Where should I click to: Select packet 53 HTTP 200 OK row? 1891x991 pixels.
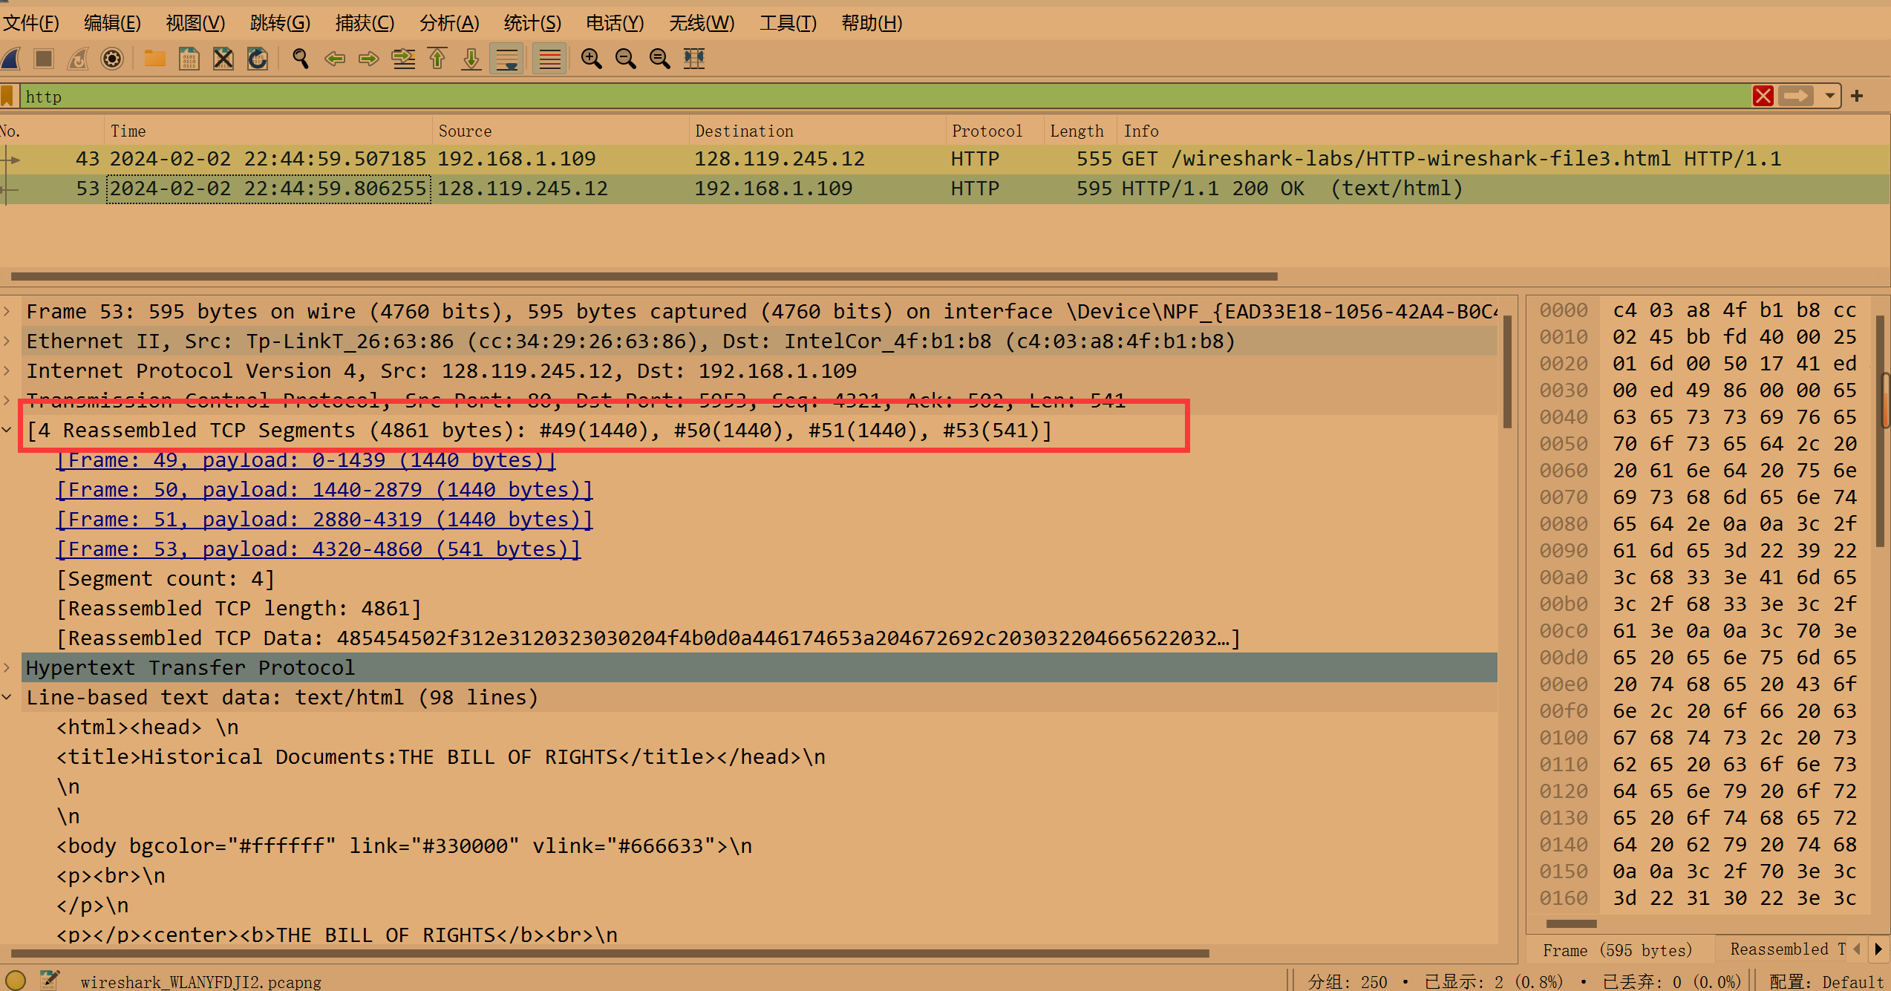point(945,189)
